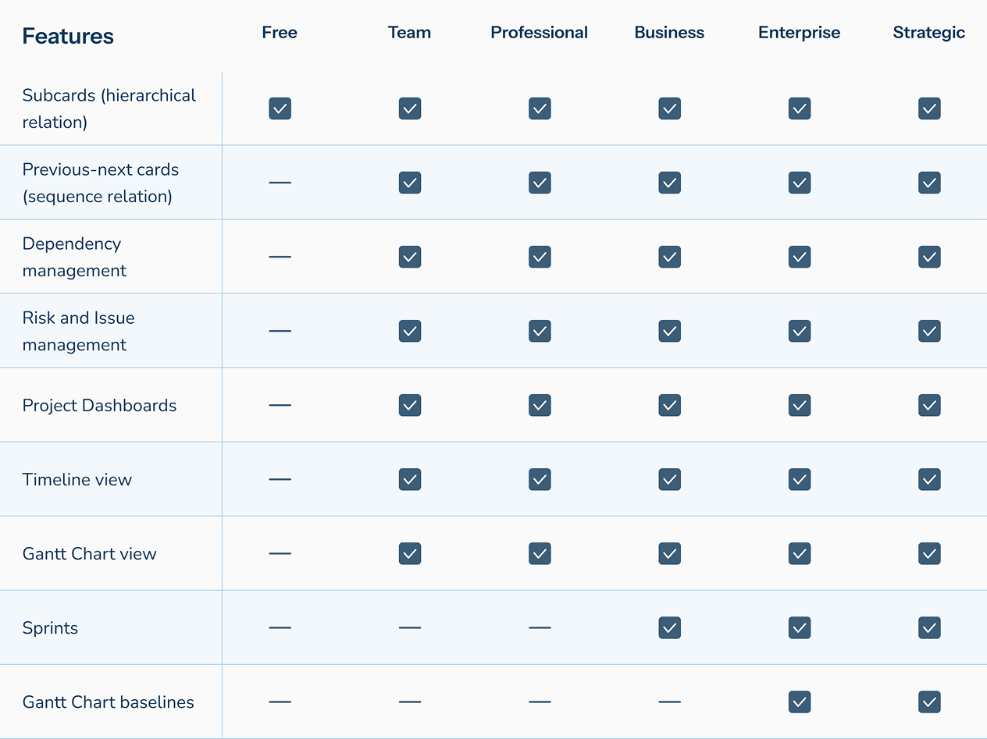This screenshot has height=739, width=987.
Task: Click the Sprints checkmark under Business
Action: (669, 627)
